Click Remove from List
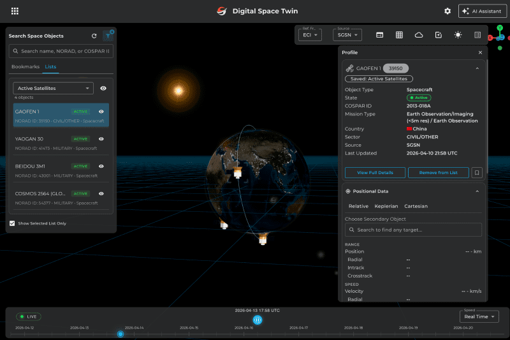This screenshot has width=510, height=340. click(x=438, y=172)
